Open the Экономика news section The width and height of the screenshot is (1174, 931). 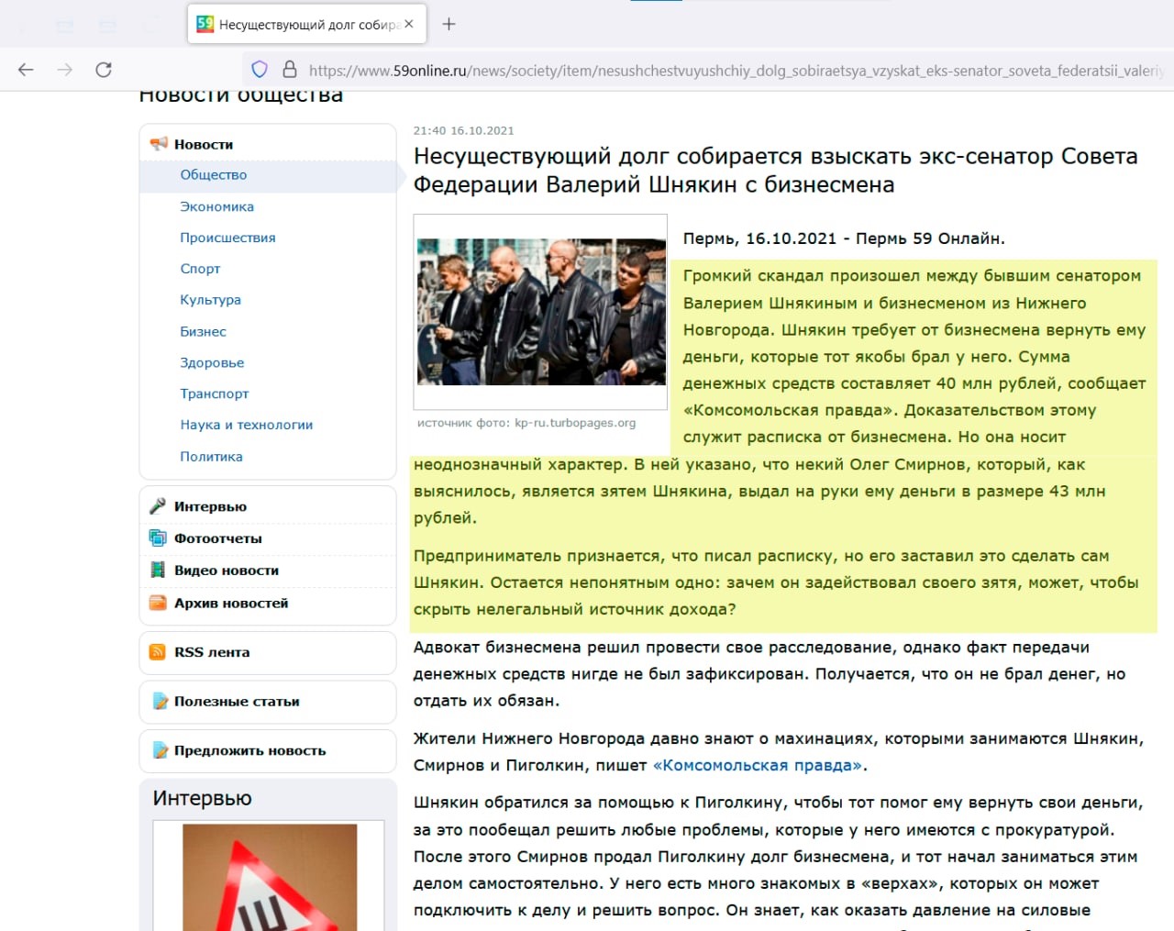(216, 207)
